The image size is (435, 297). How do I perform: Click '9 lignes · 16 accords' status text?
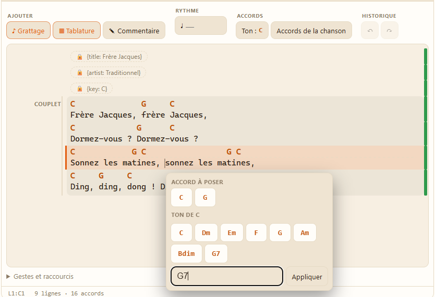pyautogui.click(x=69, y=293)
